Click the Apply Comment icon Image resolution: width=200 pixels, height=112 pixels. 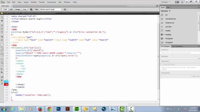pyautogui.click(x=2, y=59)
